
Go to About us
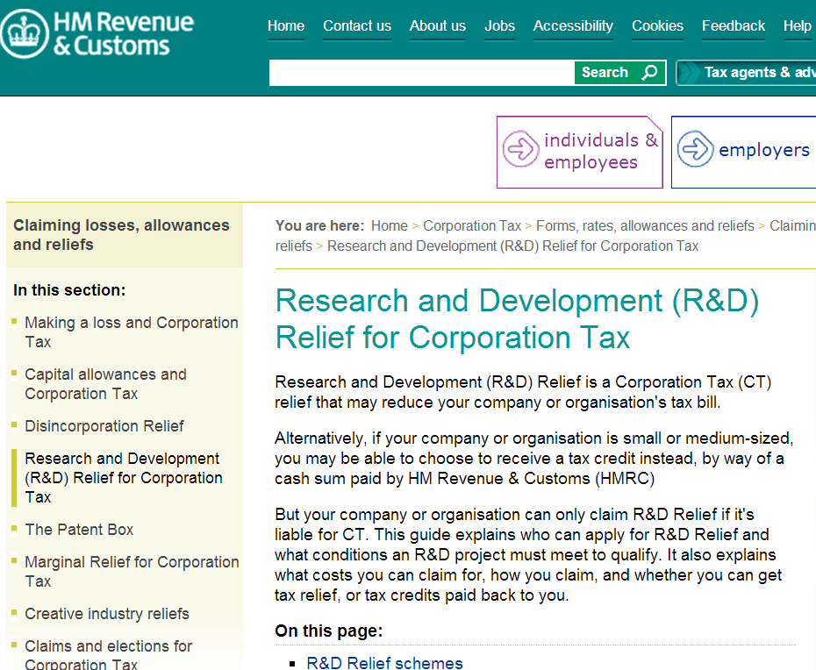pyautogui.click(x=438, y=26)
